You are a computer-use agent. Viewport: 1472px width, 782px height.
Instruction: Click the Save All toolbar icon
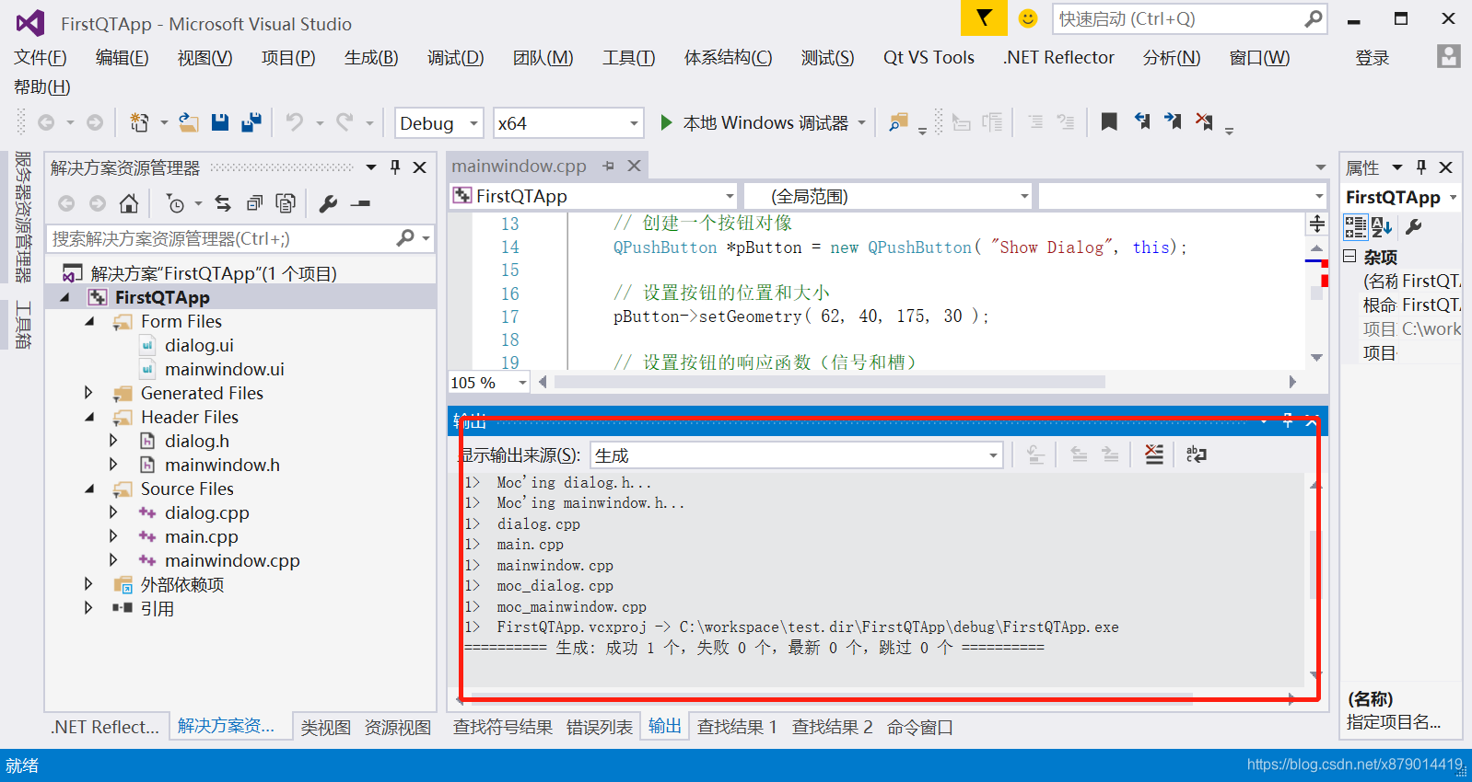point(251,122)
